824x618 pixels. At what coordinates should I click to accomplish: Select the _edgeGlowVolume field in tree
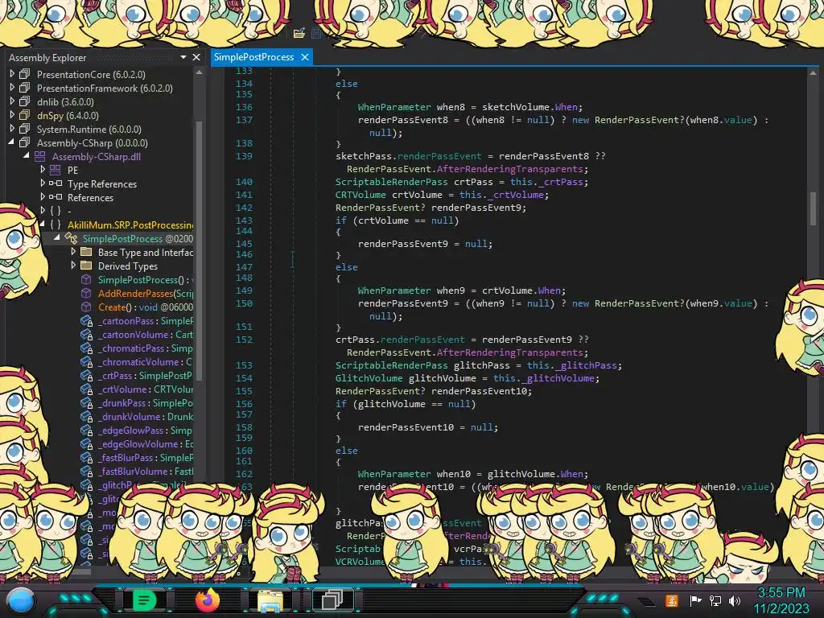pyautogui.click(x=145, y=444)
